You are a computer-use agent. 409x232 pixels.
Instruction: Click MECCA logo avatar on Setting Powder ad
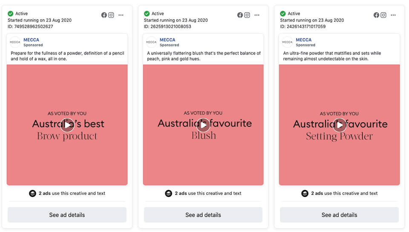(287, 42)
